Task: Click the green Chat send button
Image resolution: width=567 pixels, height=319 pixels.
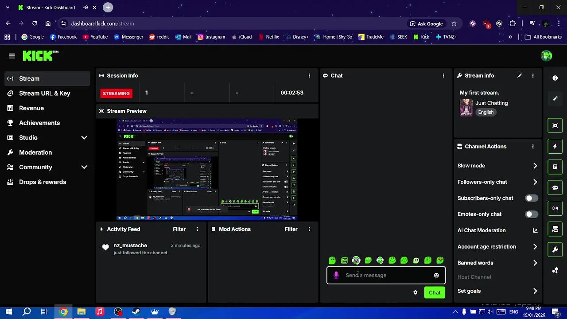Action: (x=435, y=292)
